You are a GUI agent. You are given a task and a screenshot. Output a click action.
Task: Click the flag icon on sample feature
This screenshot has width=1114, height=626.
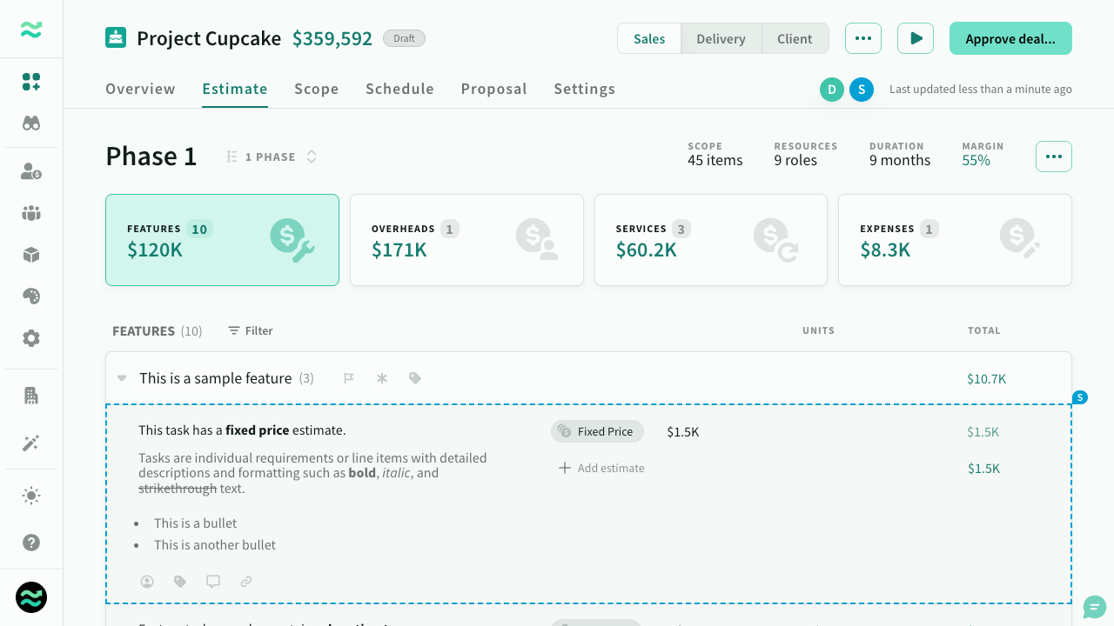coord(349,378)
